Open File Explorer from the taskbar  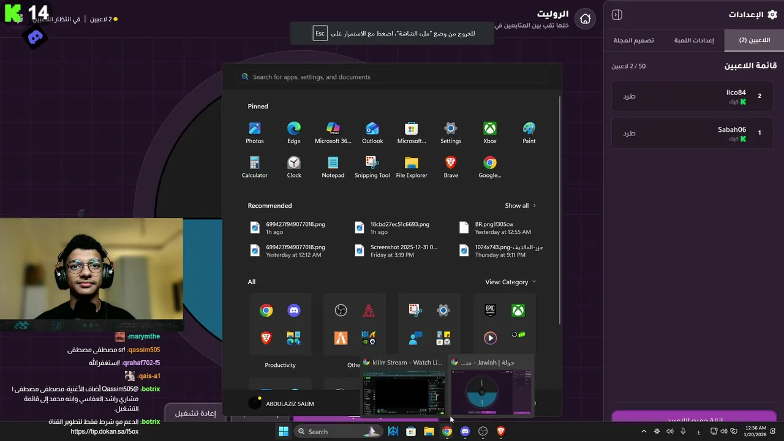pos(429,431)
